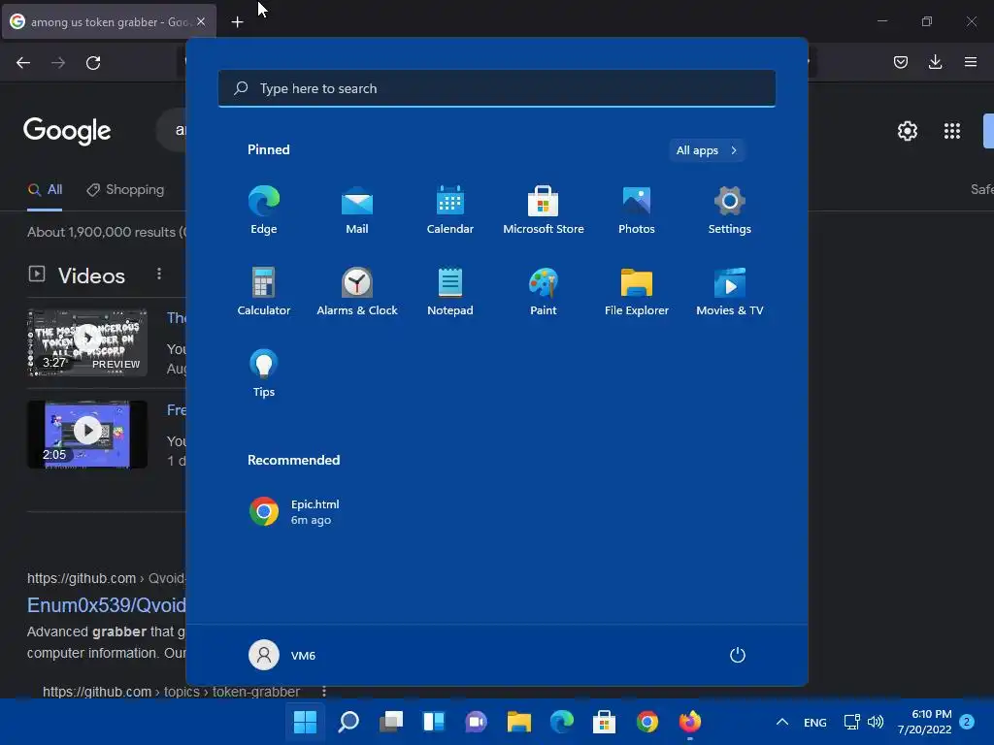Screen dimensions: 994x745
Task: Show hidden system tray icons
Action: (782, 722)
